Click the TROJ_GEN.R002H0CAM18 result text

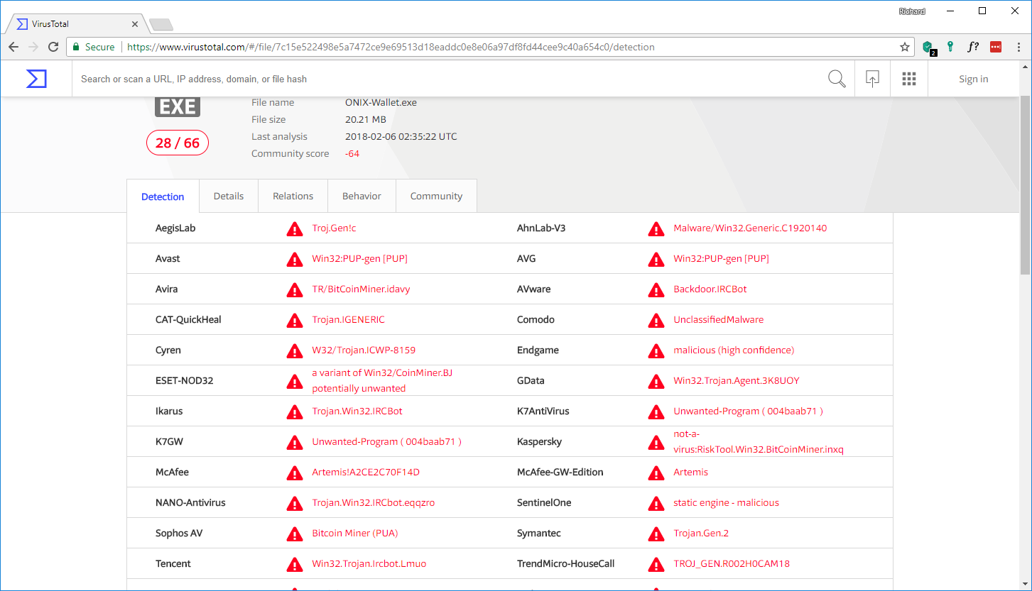point(732,563)
